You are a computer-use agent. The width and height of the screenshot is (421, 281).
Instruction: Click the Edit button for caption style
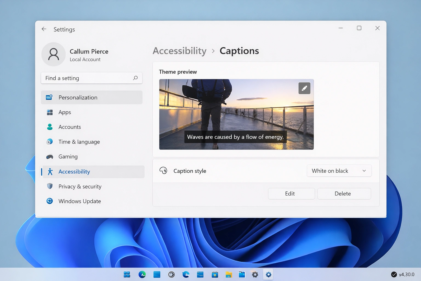point(291,193)
